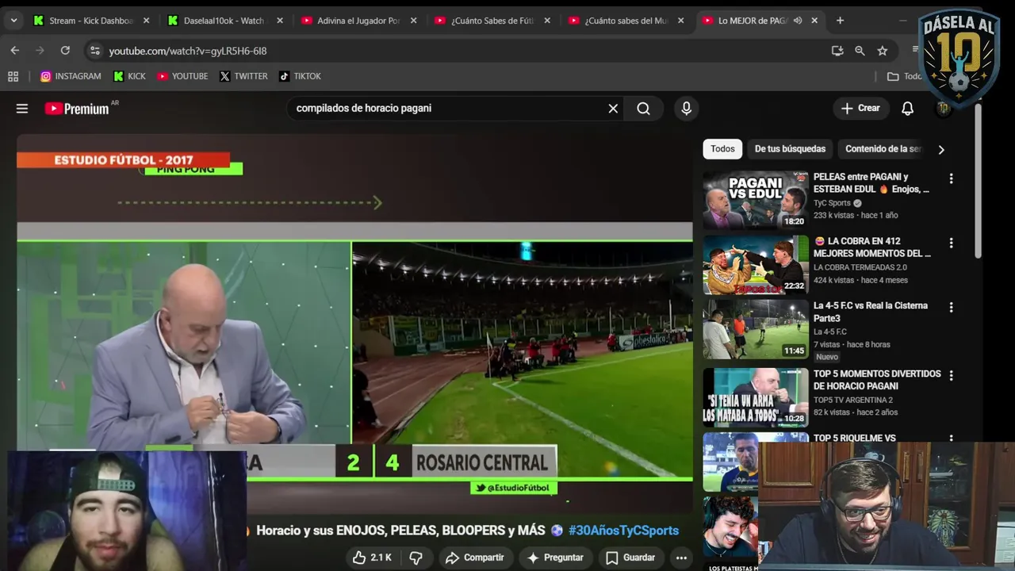Open the #30AñosTyCSports hashtag link
The width and height of the screenshot is (1015, 571).
point(623,531)
